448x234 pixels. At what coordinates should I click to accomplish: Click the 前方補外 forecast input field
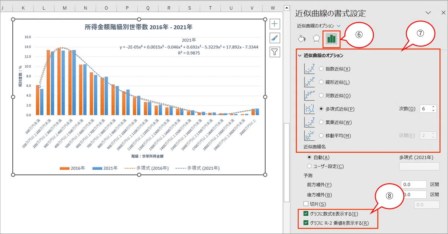[414, 184]
